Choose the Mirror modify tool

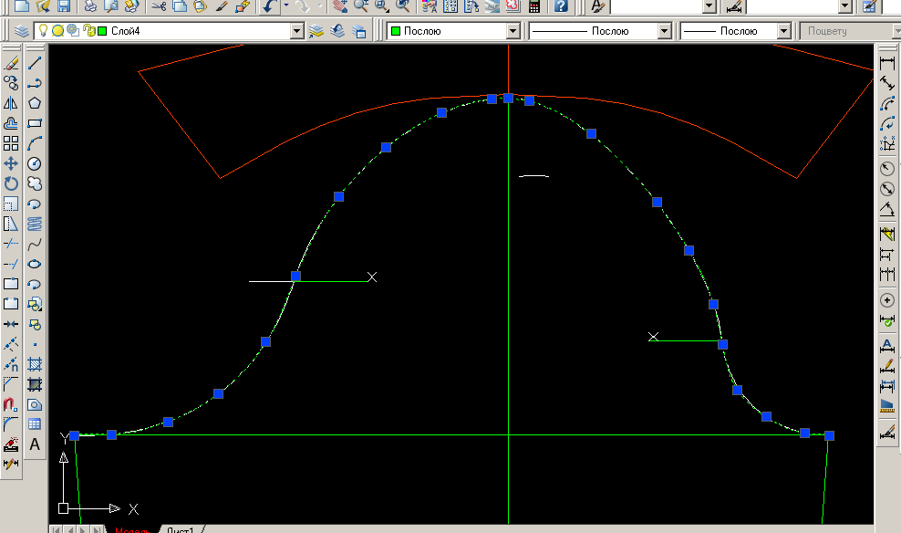pyautogui.click(x=11, y=103)
